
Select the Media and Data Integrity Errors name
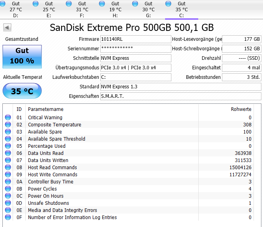[x=62, y=210]
